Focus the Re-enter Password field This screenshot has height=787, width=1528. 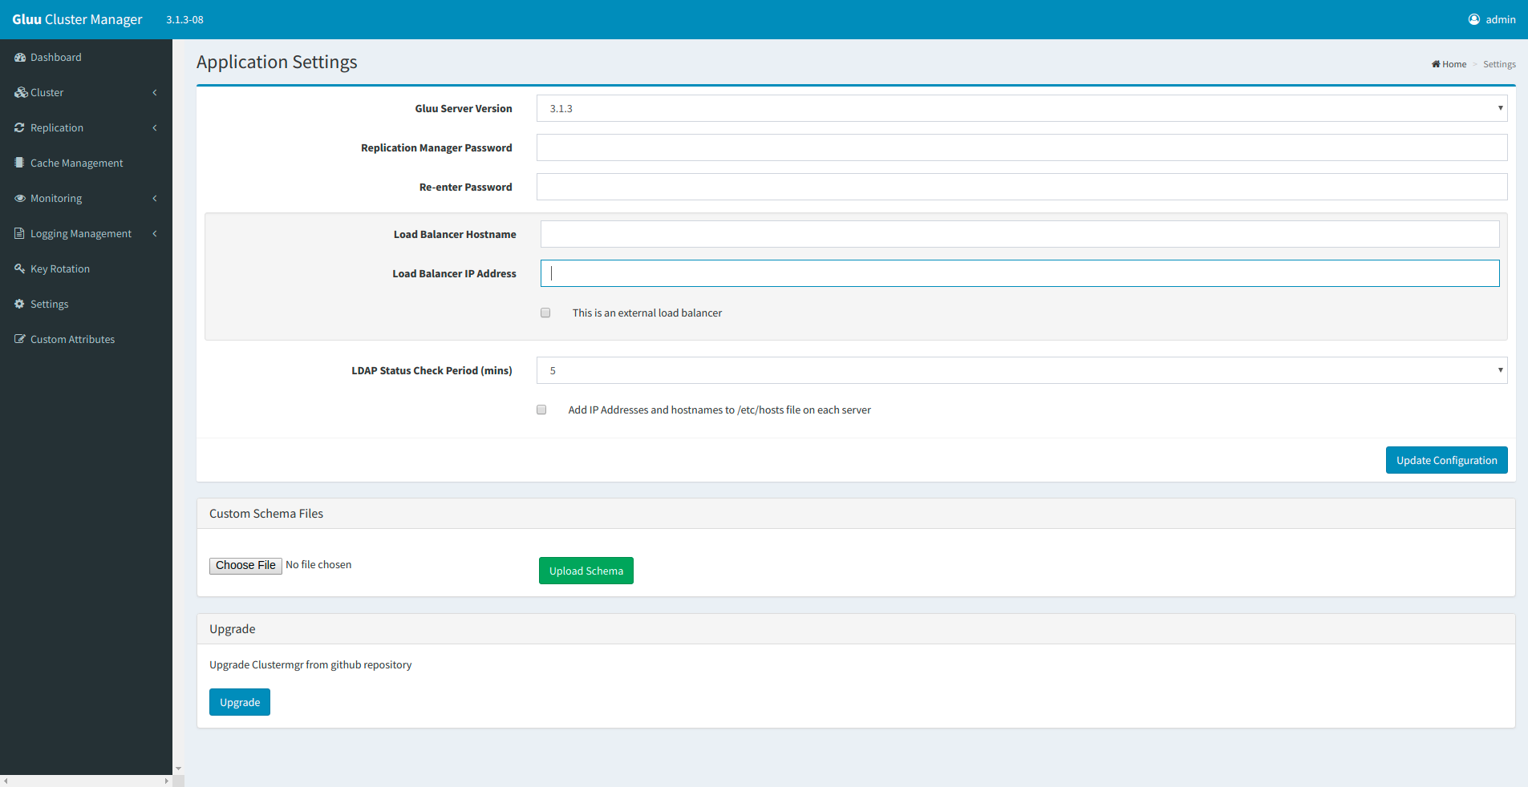1022,187
